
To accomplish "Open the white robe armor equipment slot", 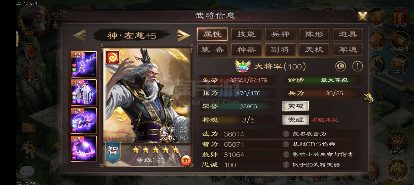I will point(84,92).
